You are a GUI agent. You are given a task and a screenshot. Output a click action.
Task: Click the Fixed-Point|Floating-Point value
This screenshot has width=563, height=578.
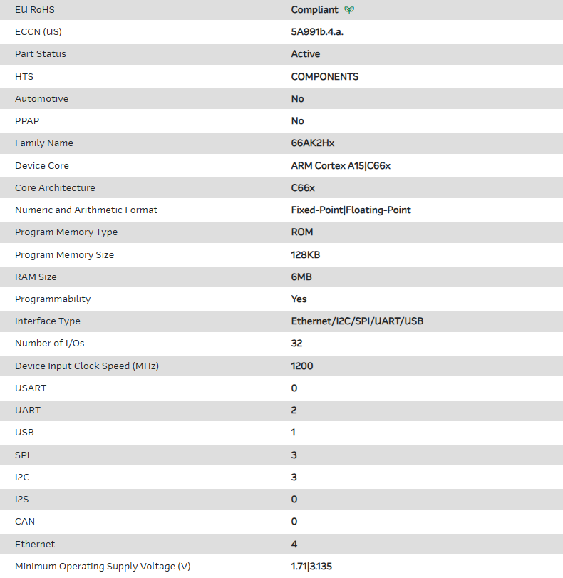(x=351, y=210)
